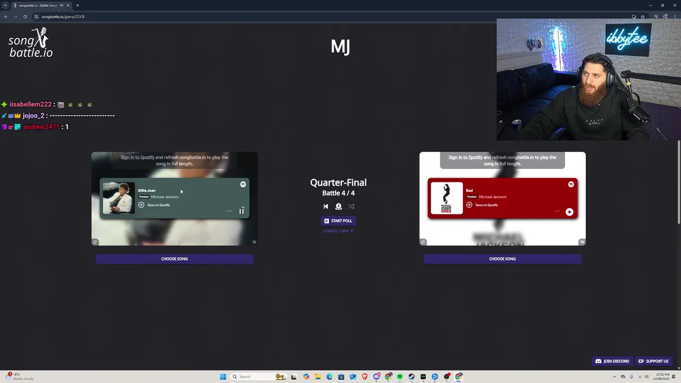The width and height of the screenshot is (681, 383).
Task: Open the tab search dropdown
Action: click(5, 5)
